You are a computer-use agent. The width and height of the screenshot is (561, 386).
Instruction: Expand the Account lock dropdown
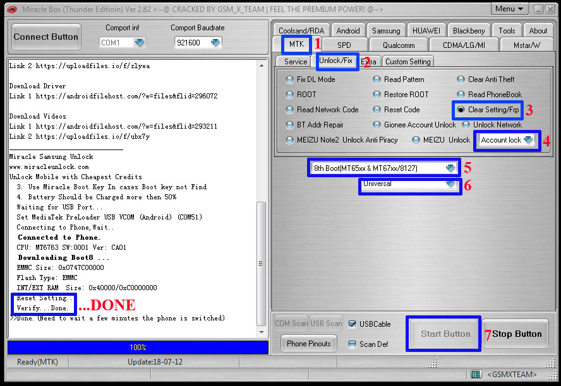click(528, 140)
